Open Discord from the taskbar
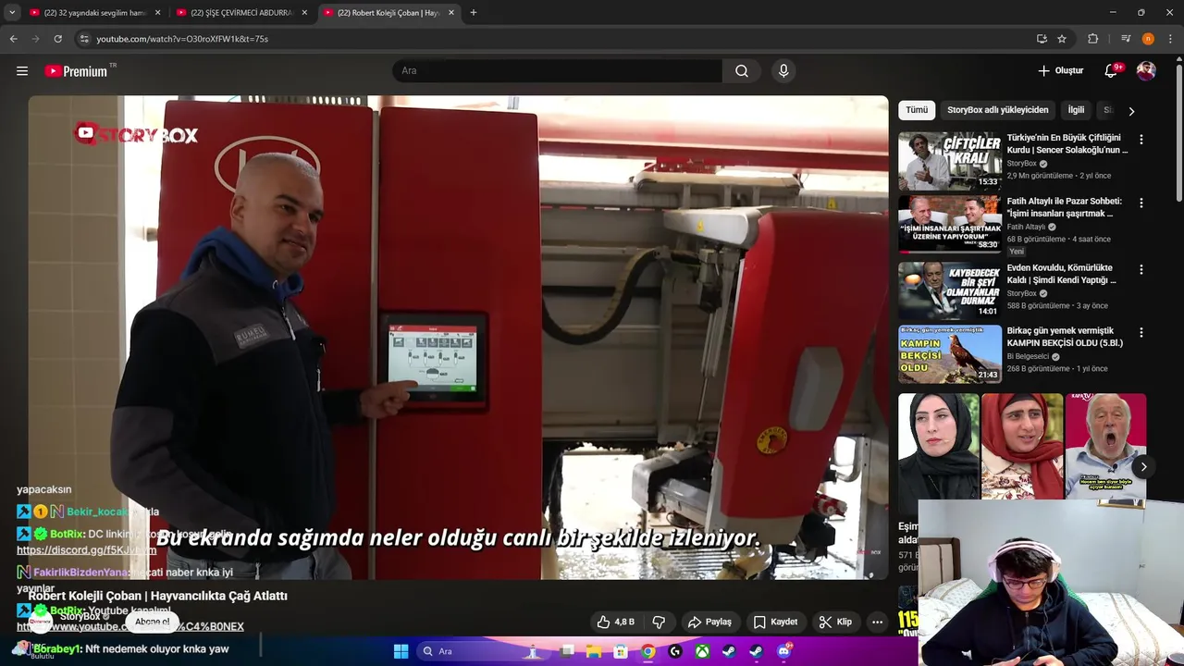Screen dimensions: 1184x666 click(x=784, y=651)
